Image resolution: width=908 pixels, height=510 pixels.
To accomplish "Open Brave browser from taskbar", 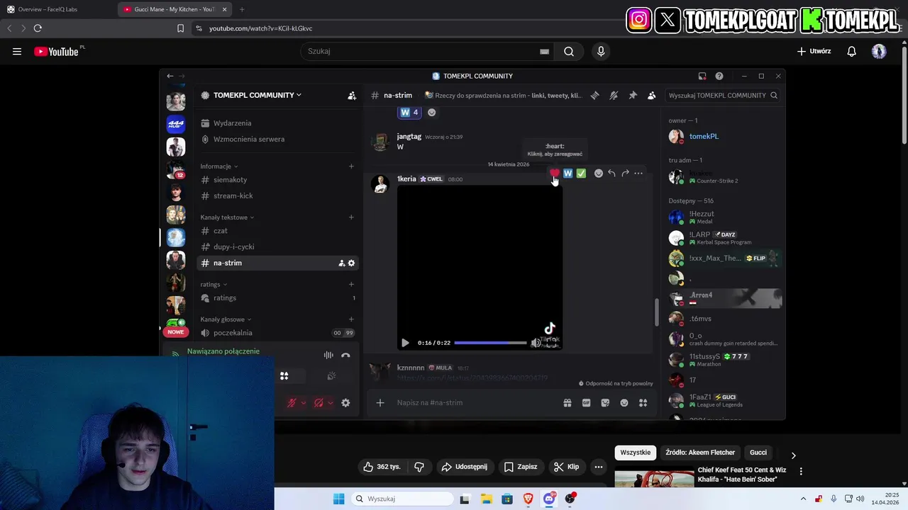I will (x=528, y=499).
